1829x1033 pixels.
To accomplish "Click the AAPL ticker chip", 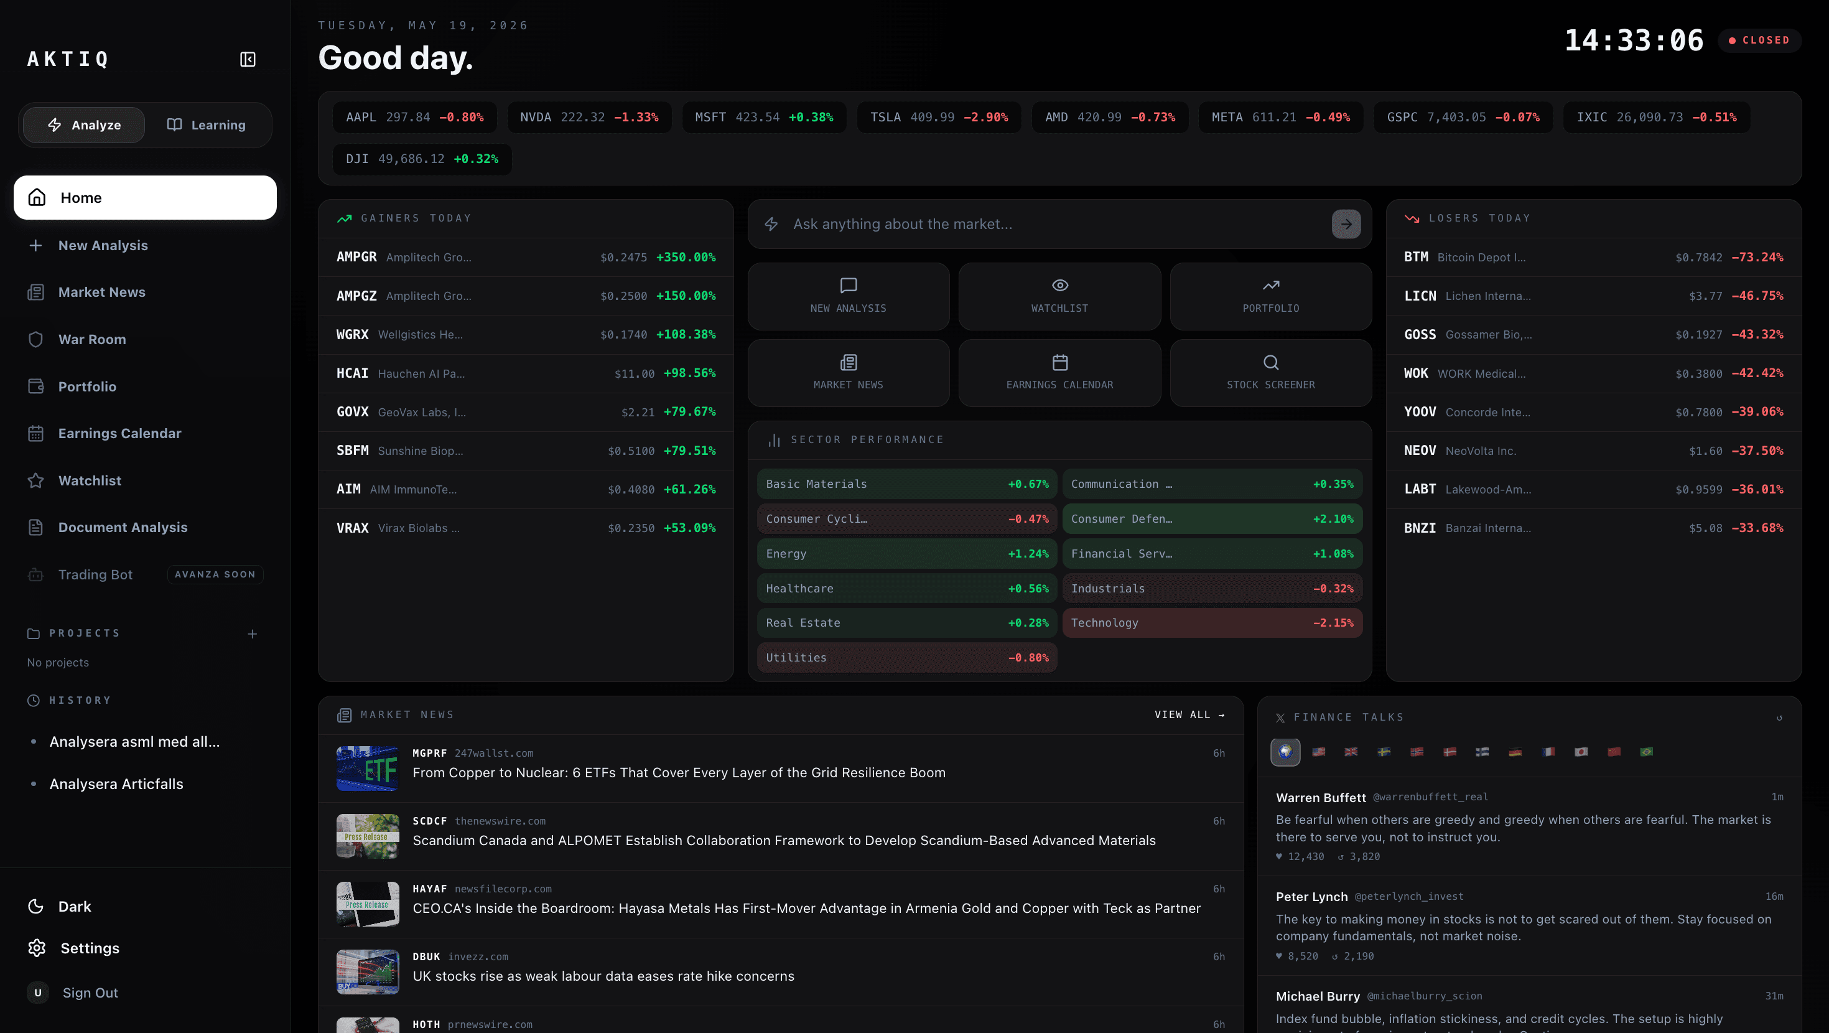I will pos(415,117).
